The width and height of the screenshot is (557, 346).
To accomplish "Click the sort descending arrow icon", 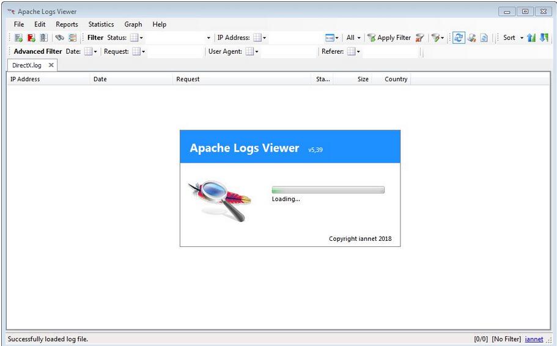I will (x=544, y=38).
